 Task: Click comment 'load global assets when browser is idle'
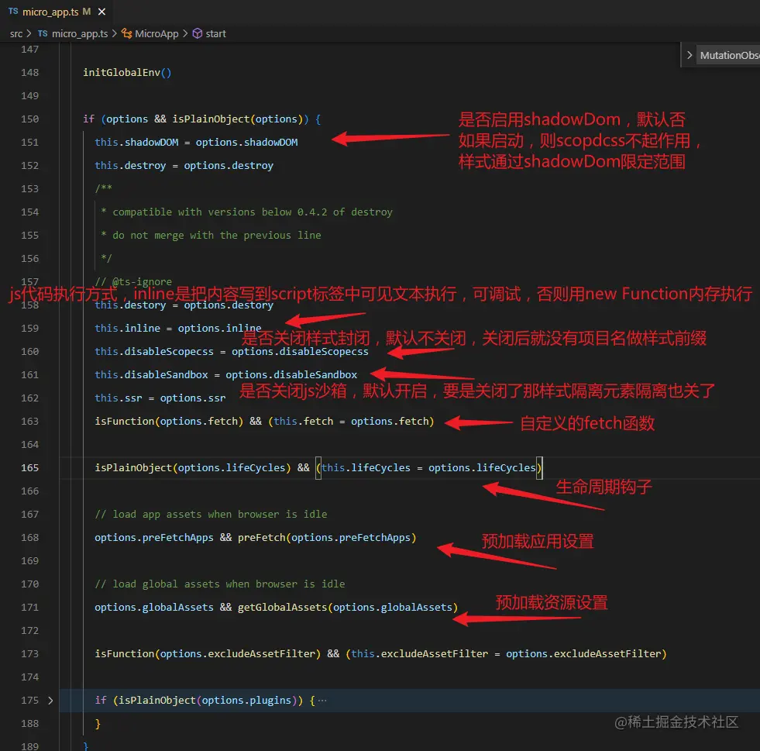[x=219, y=584]
